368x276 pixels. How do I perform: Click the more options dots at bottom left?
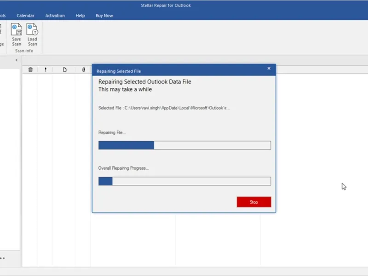click(2, 258)
